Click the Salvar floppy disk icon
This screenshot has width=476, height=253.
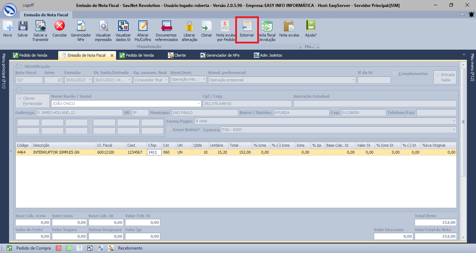click(x=23, y=26)
